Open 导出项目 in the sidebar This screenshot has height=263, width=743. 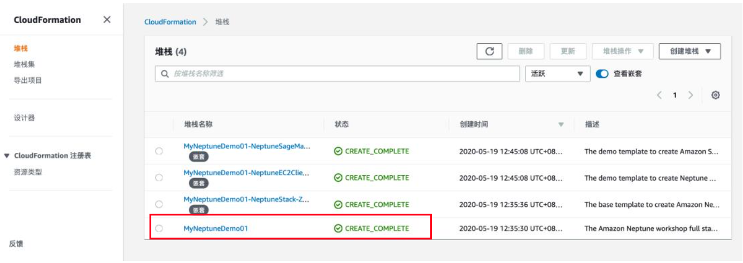click(x=28, y=81)
